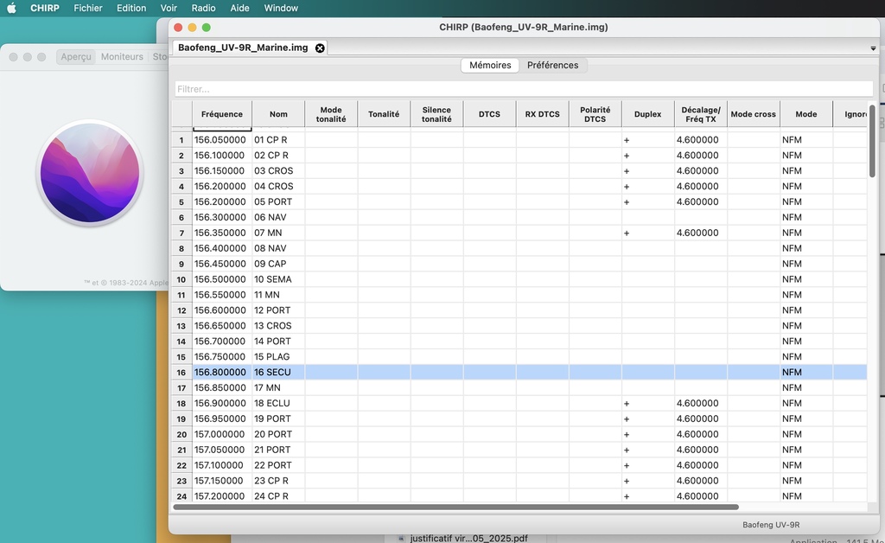Click the macOS Monterey logo image
The image size is (885, 543).
(89, 173)
